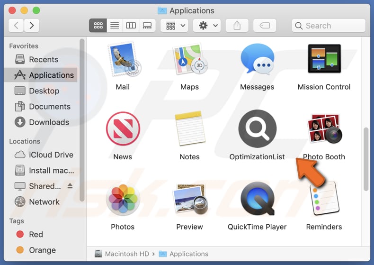Image resolution: width=374 pixels, height=265 pixels.
Task: Close the Finder window
Action: tap(12, 10)
